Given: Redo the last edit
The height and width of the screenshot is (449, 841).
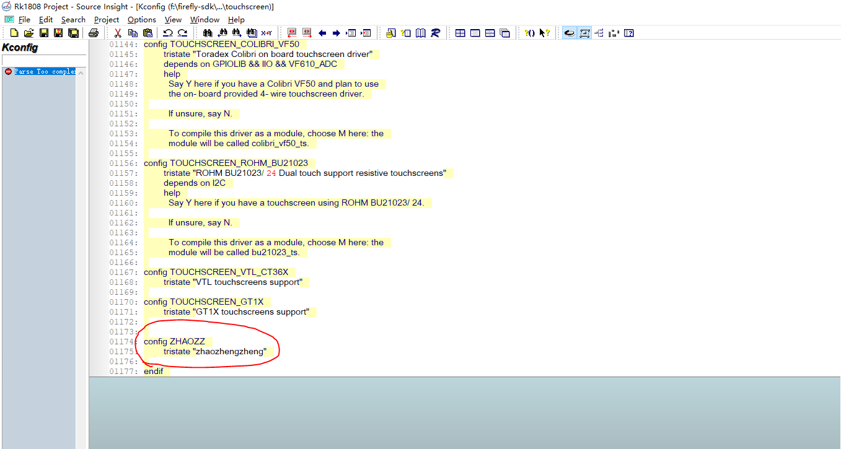Looking at the screenshot, I should point(182,33).
